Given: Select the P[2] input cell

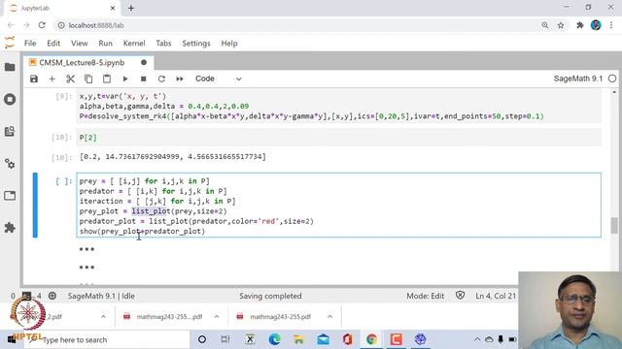Looking at the screenshot, I should point(339,138).
